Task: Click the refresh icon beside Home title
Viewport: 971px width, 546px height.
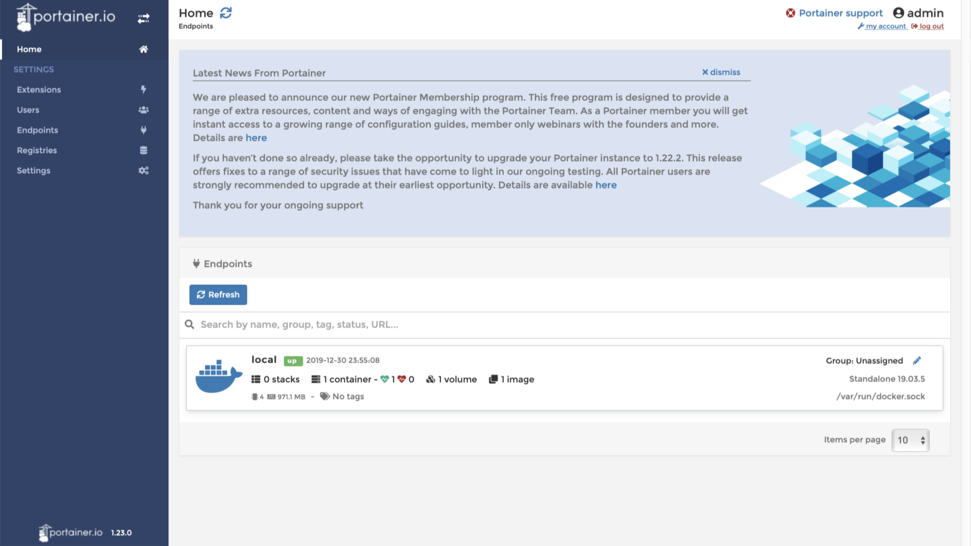Action: (x=226, y=13)
